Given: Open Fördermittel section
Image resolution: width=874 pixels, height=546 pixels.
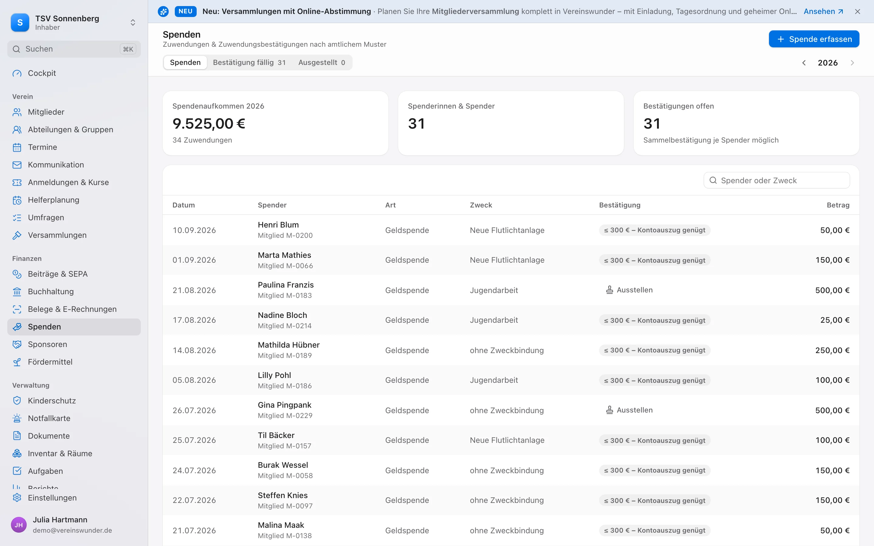Looking at the screenshot, I should [x=74, y=362].
